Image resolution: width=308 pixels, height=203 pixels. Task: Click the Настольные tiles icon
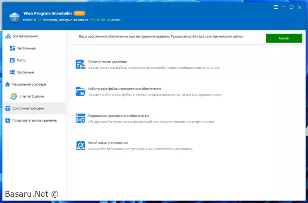tap(12, 48)
